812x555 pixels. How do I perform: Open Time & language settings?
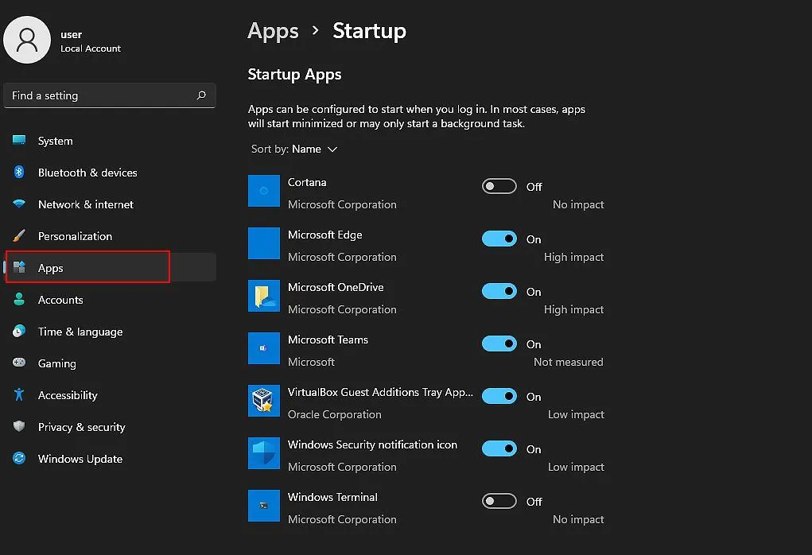(x=110, y=332)
